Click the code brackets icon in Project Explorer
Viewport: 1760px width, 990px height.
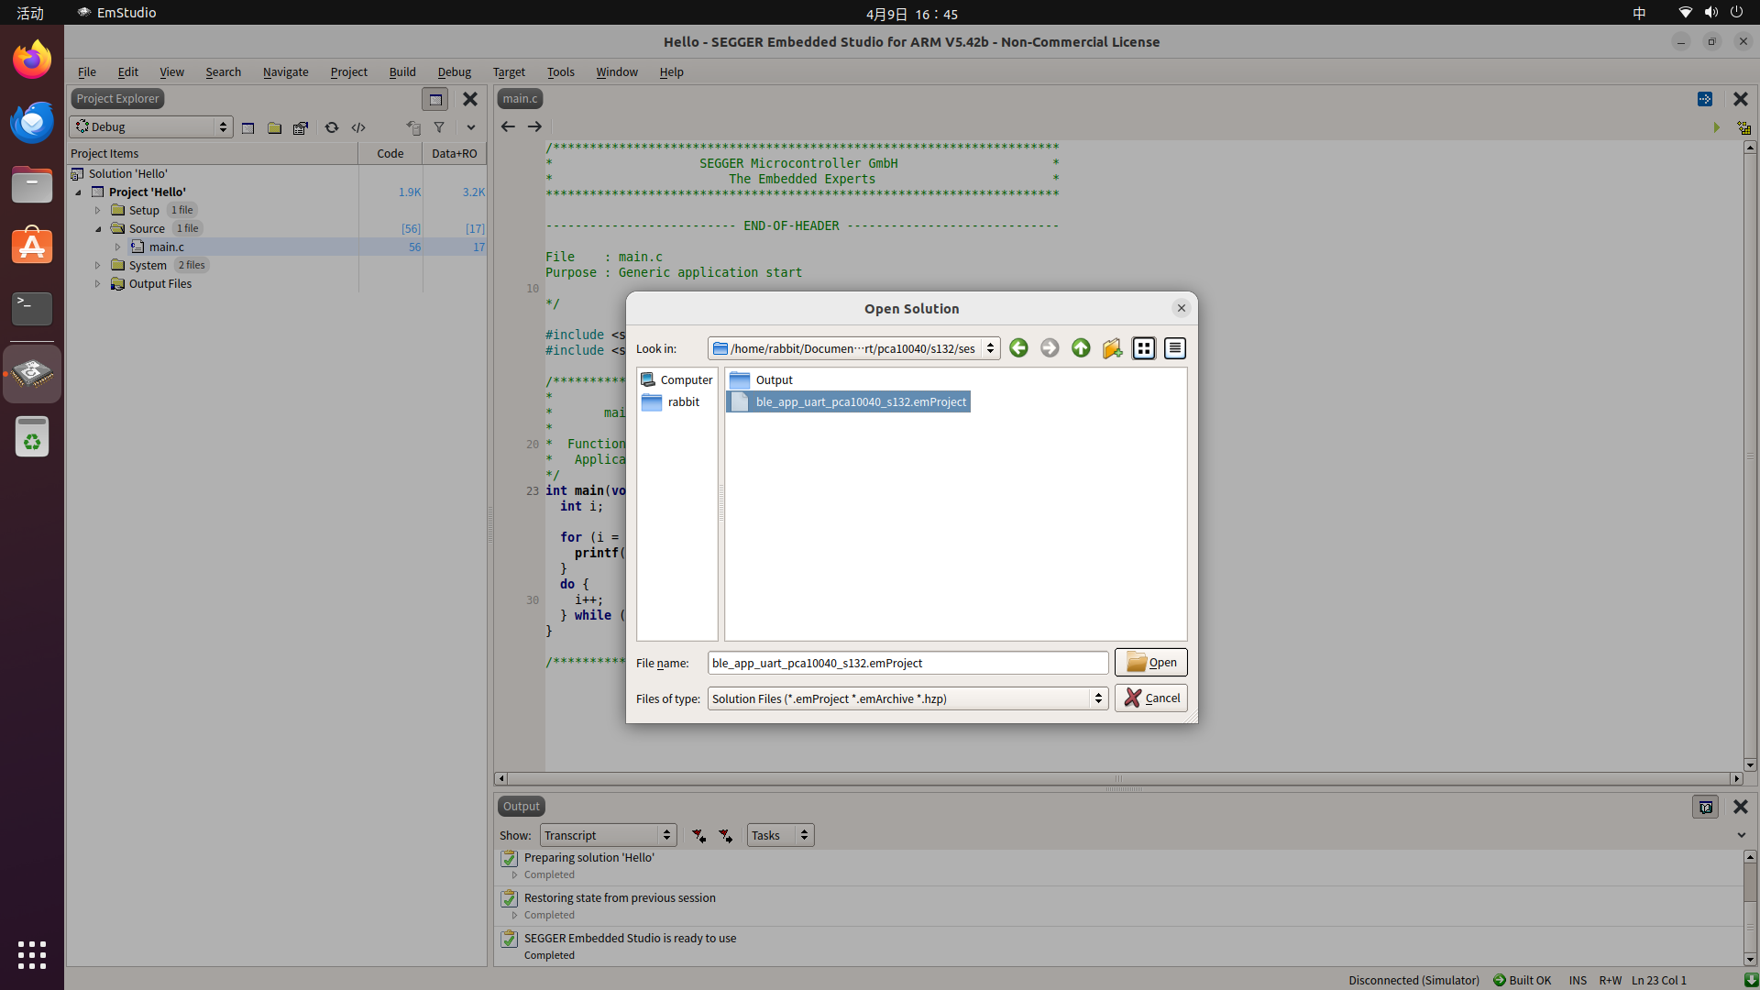pyautogui.click(x=358, y=127)
